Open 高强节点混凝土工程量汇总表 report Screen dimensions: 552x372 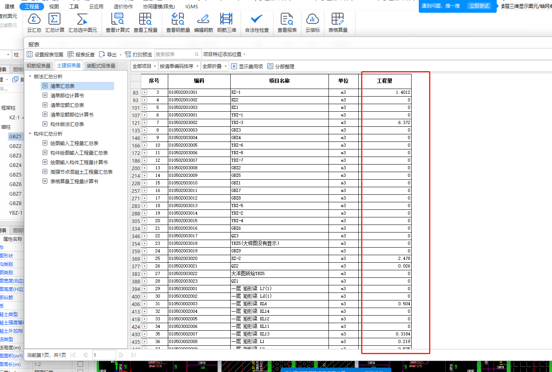pos(81,172)
